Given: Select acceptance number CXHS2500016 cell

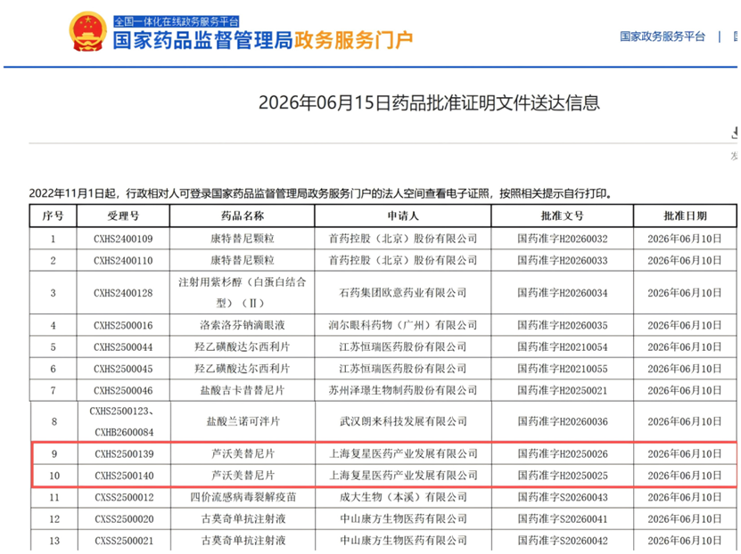Looking at the screenshot, I should coord(123,325).
